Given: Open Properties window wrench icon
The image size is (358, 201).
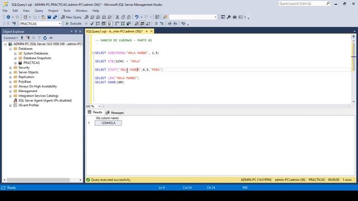Looking at the screenshot, I should (229, 17).
